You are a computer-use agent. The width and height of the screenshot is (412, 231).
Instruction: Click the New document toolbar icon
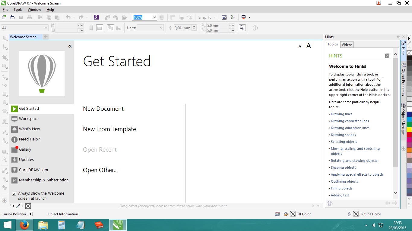coord(4,17)
